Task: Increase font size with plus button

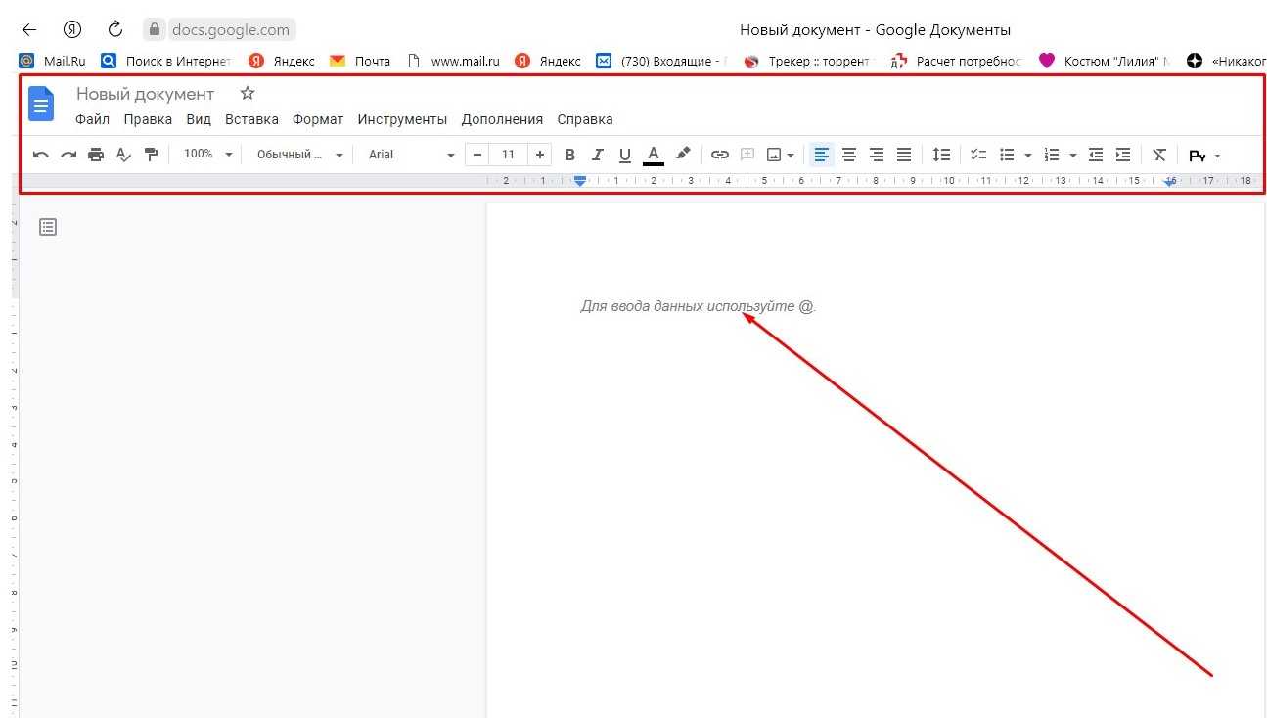Action: (540, 155)
